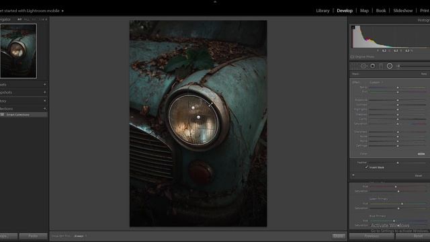Screen dimensions: 430x242
Task: Toggle the shadow clipping indicator in histogram
Action: pos(353,28)
